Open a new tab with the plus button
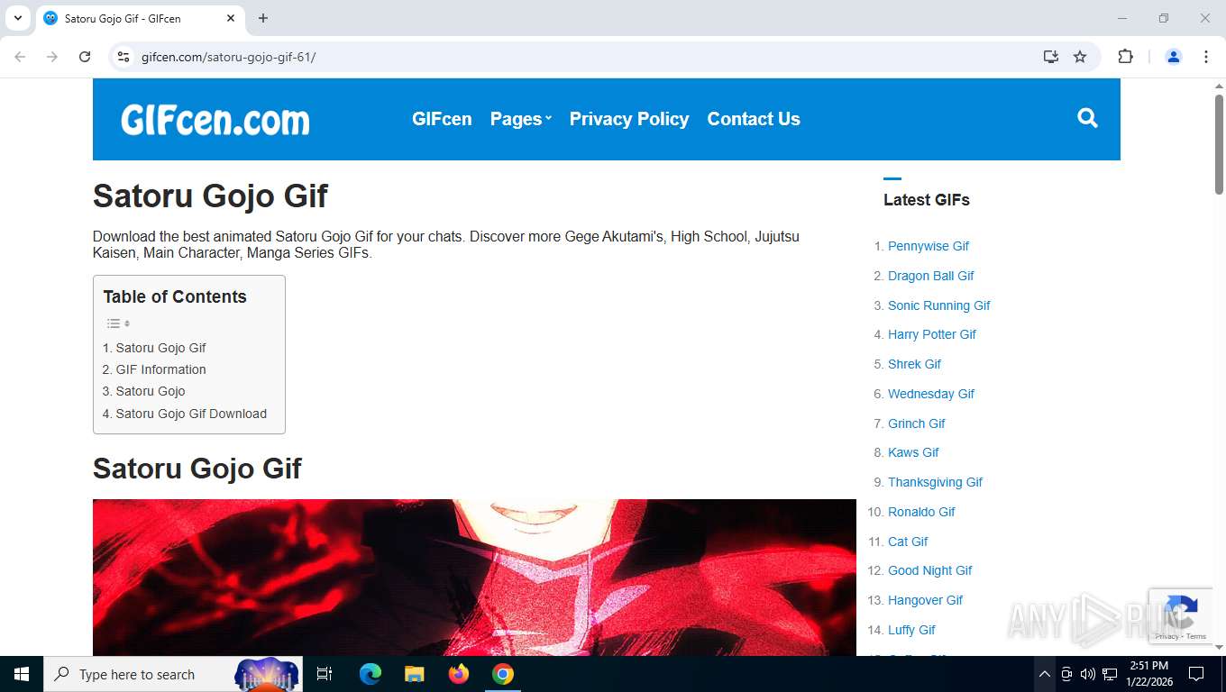 pyautogui.click(x=263, y=18)
